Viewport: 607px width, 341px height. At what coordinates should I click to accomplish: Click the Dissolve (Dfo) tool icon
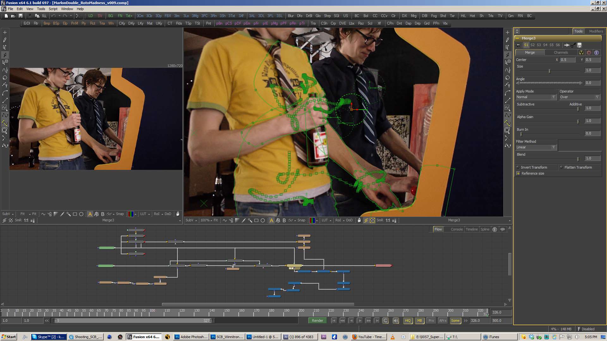pyautogui.click(x=300, y=16)
